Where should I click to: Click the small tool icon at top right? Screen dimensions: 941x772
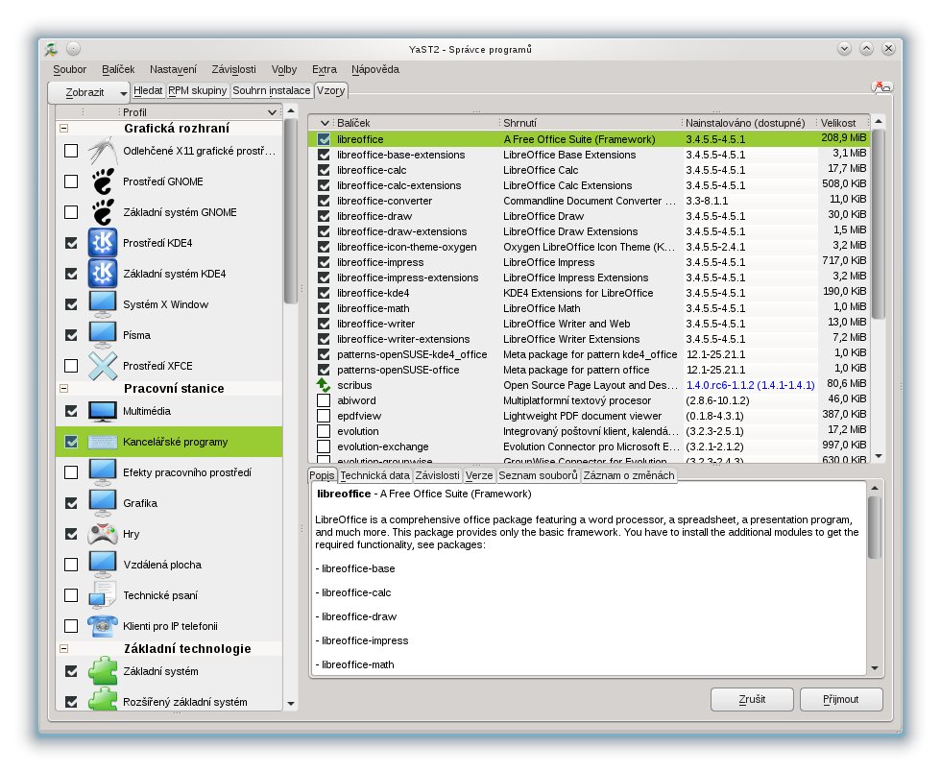(x=881, y=87)
